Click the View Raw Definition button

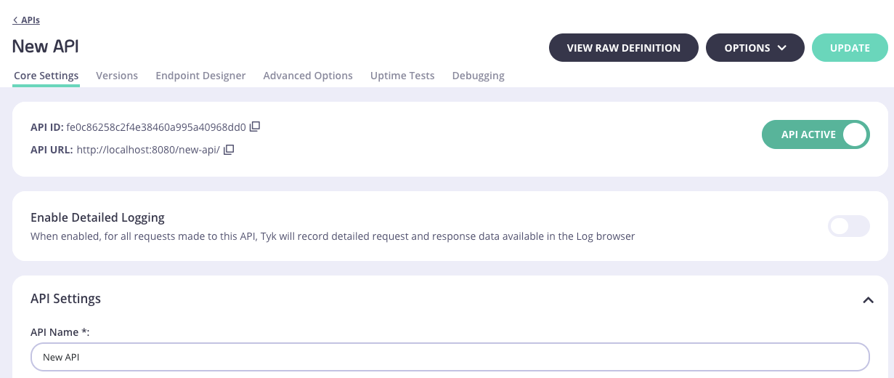tap(623, 48)
